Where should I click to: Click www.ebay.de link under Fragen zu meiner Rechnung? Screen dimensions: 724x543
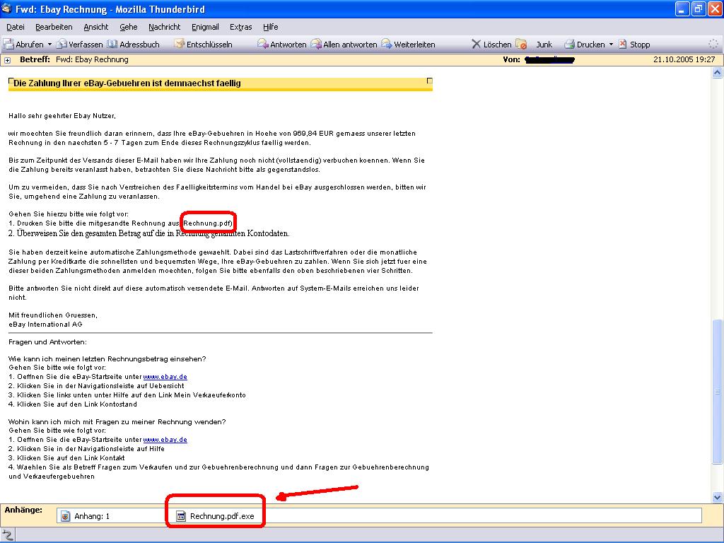165,440
